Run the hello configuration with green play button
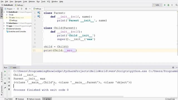 165,5
